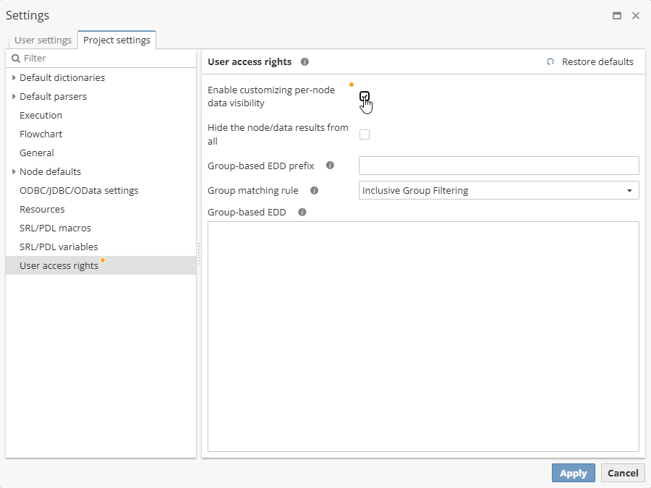Expand the Default parsers section
The width and height of the screenshot is (651, 488).
(x=14, y=96)
